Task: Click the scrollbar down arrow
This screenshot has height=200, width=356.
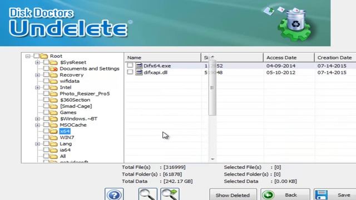Action: 212,159
